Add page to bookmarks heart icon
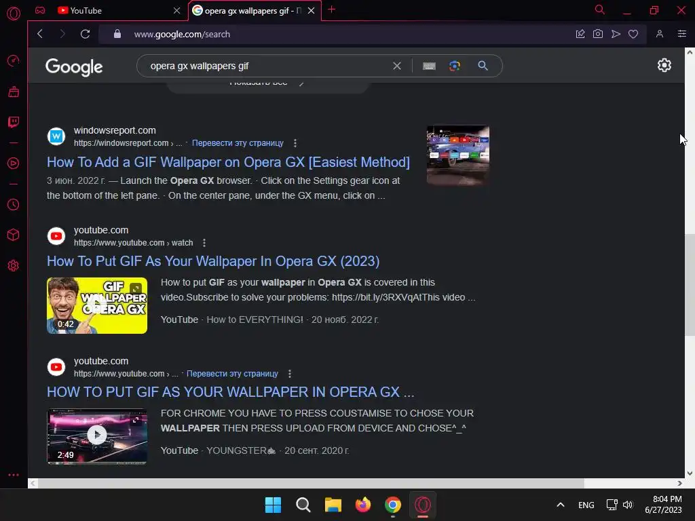This screenshot has height=521, width=695. click(x=633, y=34)
